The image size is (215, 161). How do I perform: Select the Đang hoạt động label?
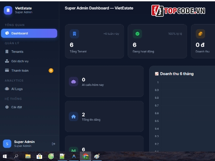pyautogui.click(x=143, y=52)
